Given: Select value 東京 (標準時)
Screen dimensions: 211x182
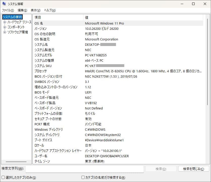Looking at the screenshot, I should coord(95,161).
